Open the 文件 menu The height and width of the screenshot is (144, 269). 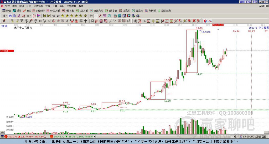(x=7, y=6)
